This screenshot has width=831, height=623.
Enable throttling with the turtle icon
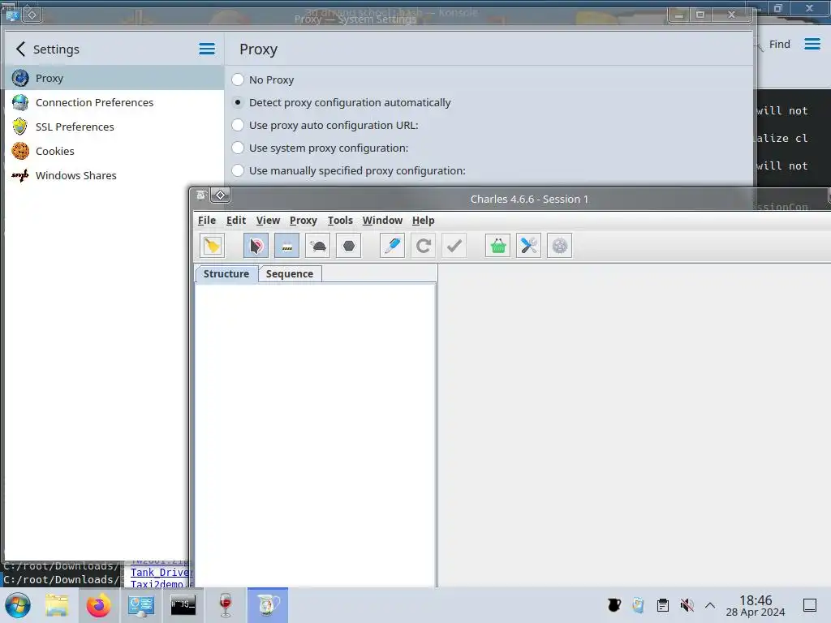pos(318,246)
